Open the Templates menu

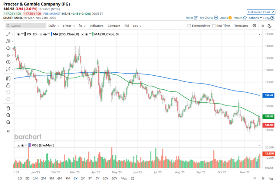pyautogui.click(x=241, y=26)
